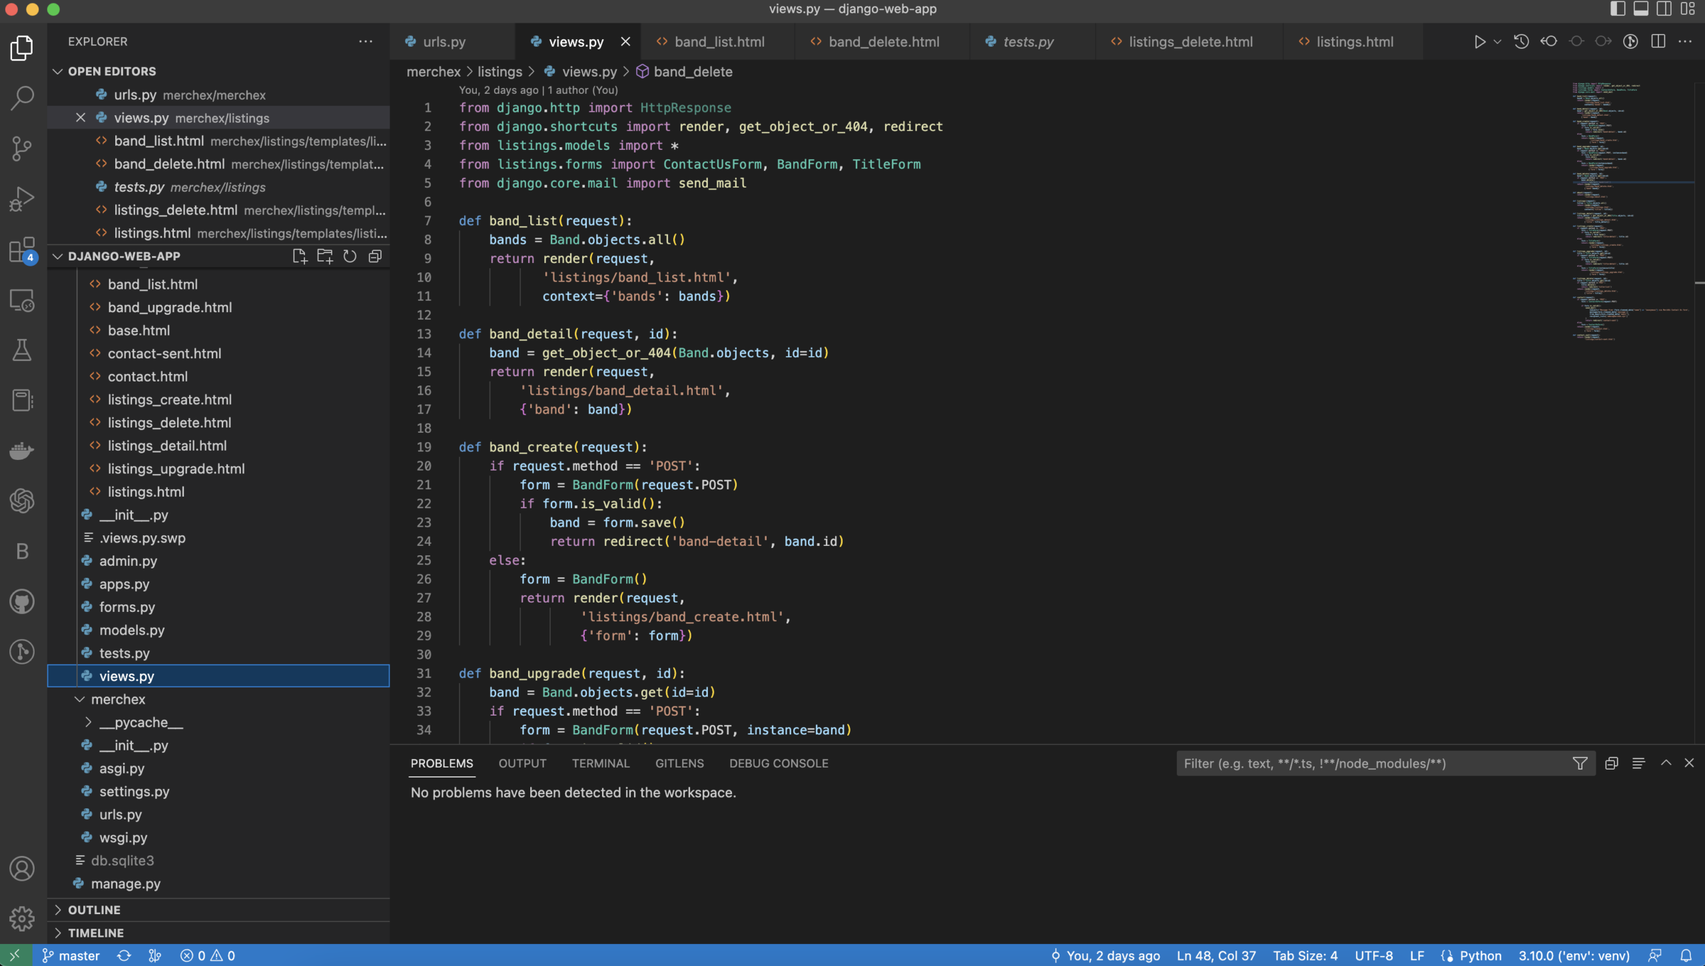Open the GitHub icon in activity bar
The width and height of the screenshot is (1705, 966).
[x=22, y=602]
